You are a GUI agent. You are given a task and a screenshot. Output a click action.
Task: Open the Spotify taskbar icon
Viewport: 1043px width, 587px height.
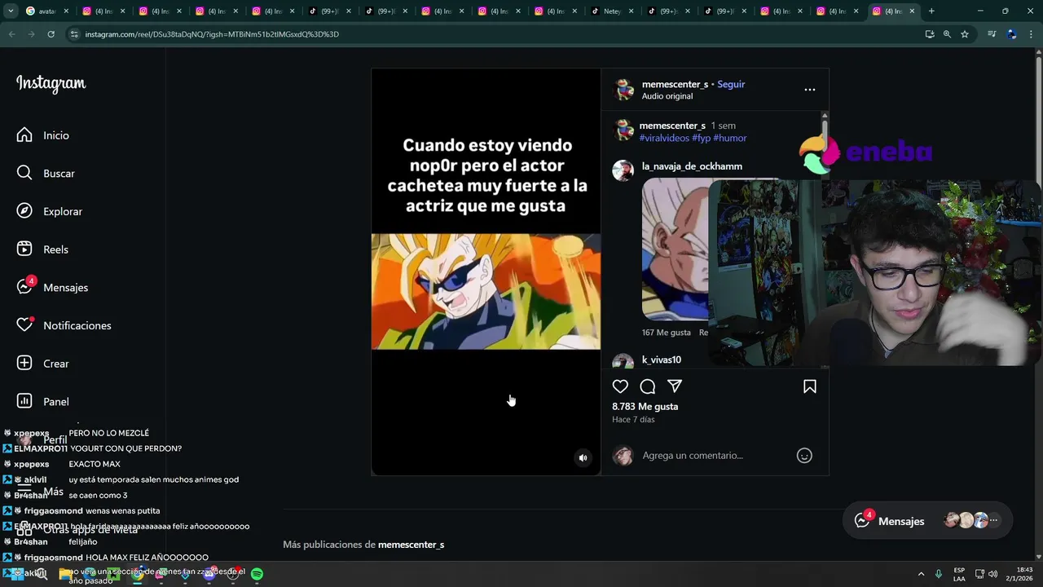pos(257,574)
